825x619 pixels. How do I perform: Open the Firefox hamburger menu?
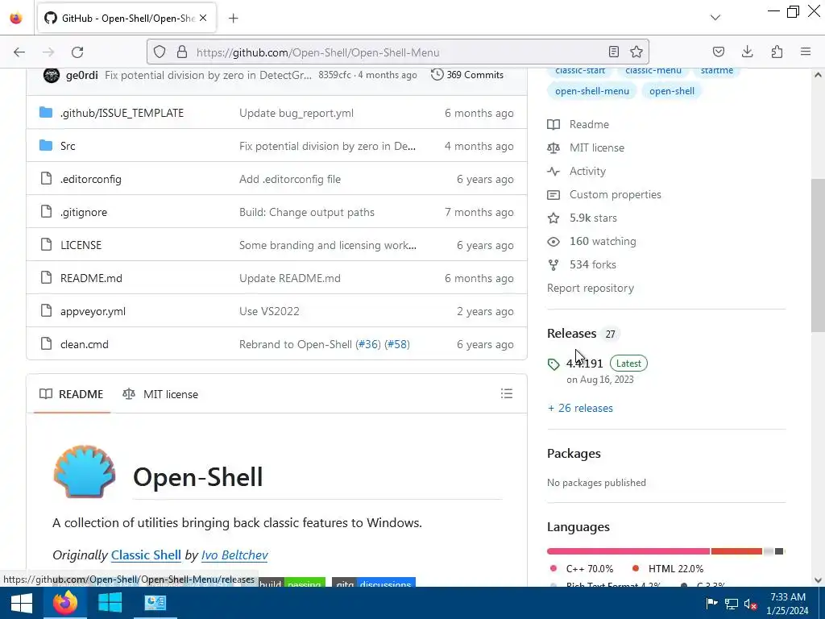(x=806, y=52)
